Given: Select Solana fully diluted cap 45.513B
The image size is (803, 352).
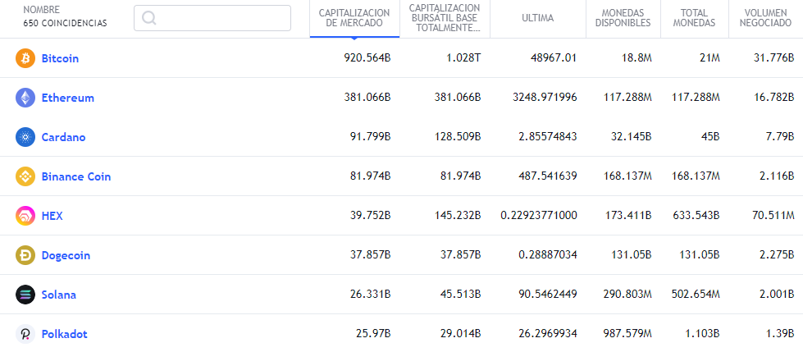Looking at the screenshot, I should coord(460,295).
